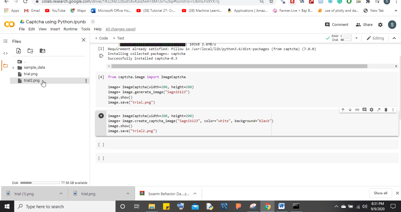The image size is (401, 212).
Task: Mount Google Drive from the Files panel
Action: [x=42, y=51]
